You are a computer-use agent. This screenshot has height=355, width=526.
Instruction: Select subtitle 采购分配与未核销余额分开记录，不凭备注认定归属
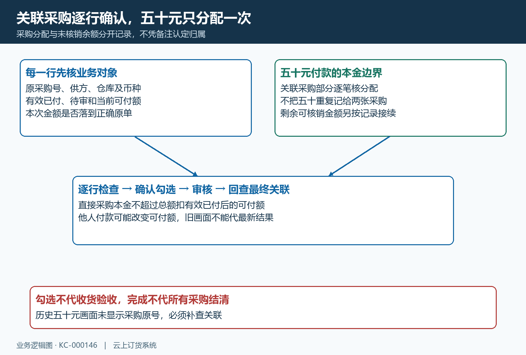coord(111,34)
